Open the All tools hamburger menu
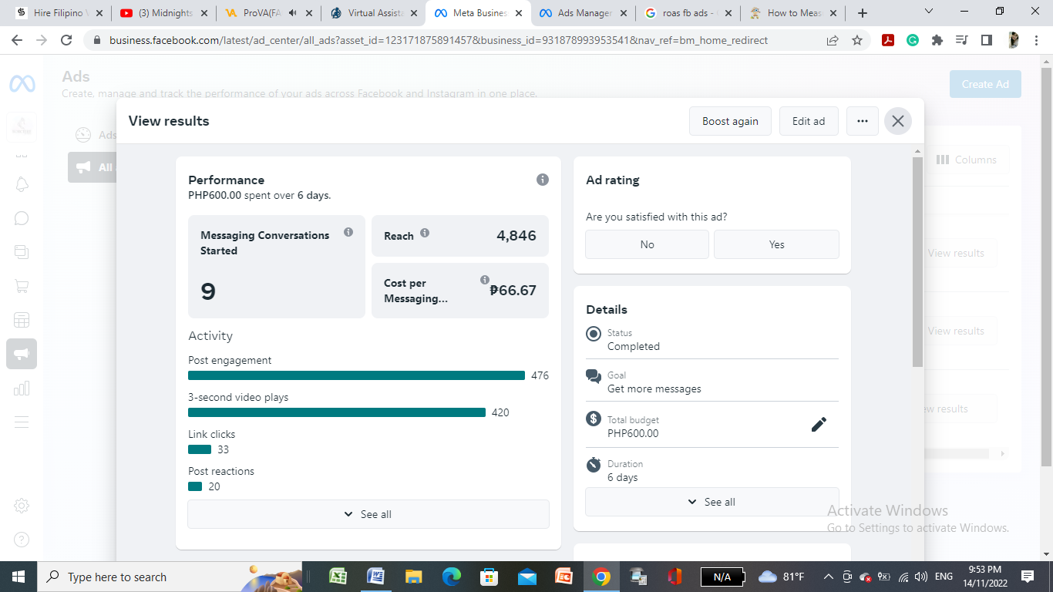Screen dimensions: 1053x592 [x=22, y=422]
